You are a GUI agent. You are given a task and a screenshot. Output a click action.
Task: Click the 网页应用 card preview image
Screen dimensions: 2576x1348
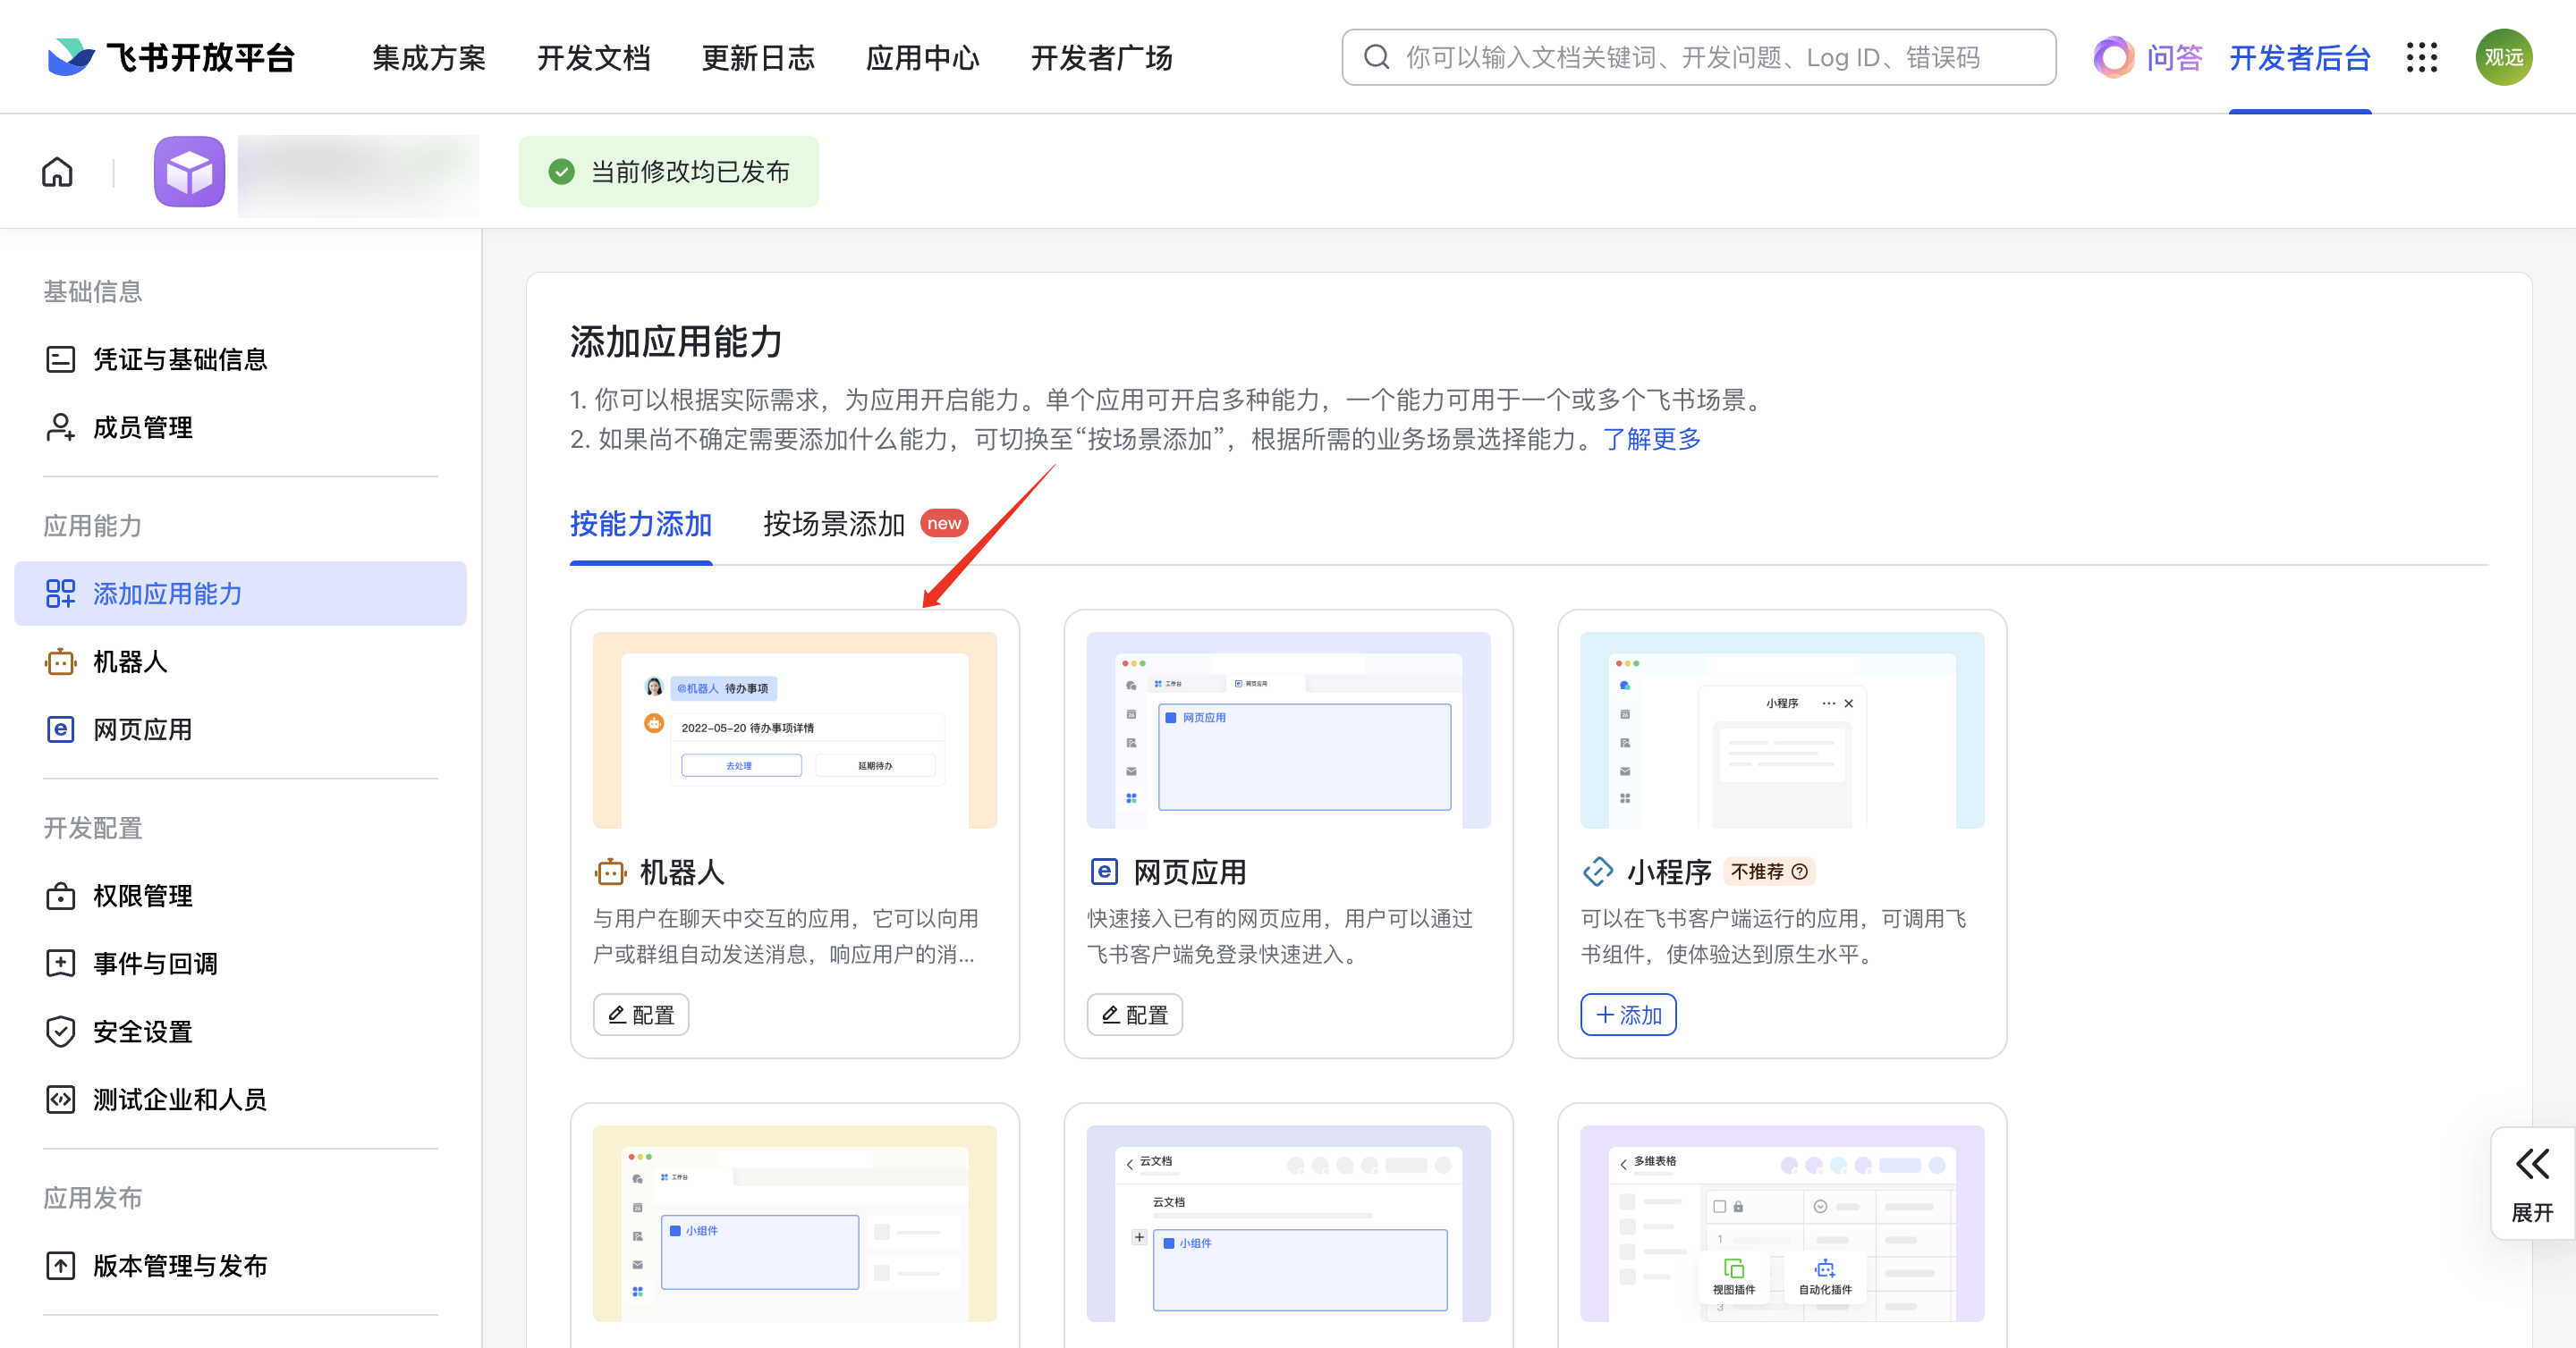pos(1288,729)
